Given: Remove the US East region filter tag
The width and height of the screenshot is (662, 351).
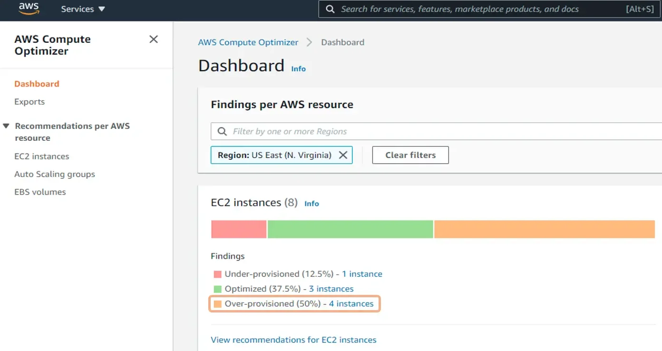Looking at the screenshot, I should click(x=343, y=155).
